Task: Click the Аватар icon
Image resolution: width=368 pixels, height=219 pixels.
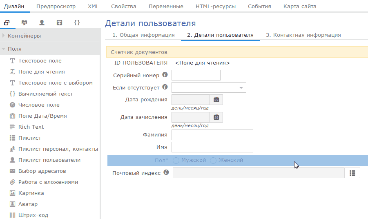Action: tap(12, 204)
